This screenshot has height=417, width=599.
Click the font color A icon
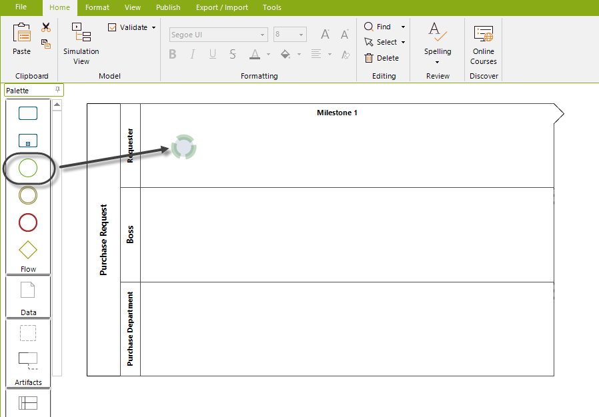click(254, 54)
